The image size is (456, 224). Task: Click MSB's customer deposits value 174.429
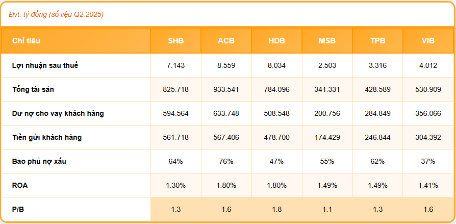(327, 137)
